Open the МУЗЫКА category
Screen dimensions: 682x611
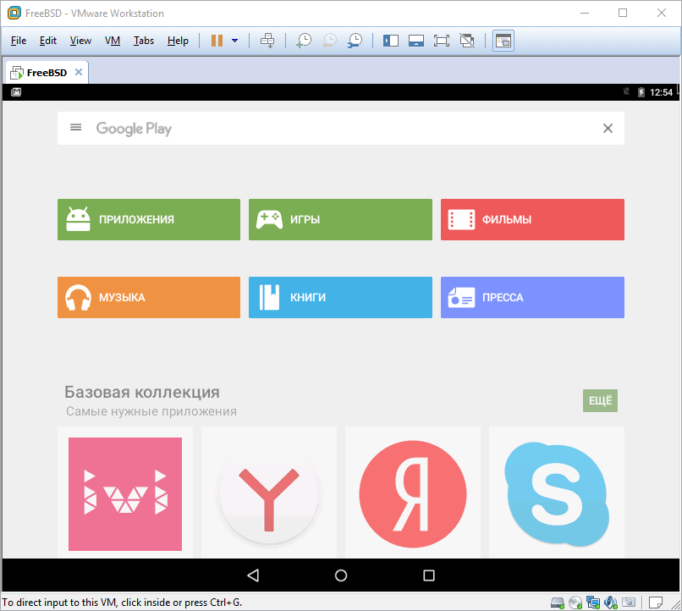pyautogui.click(x=149, y=297)
